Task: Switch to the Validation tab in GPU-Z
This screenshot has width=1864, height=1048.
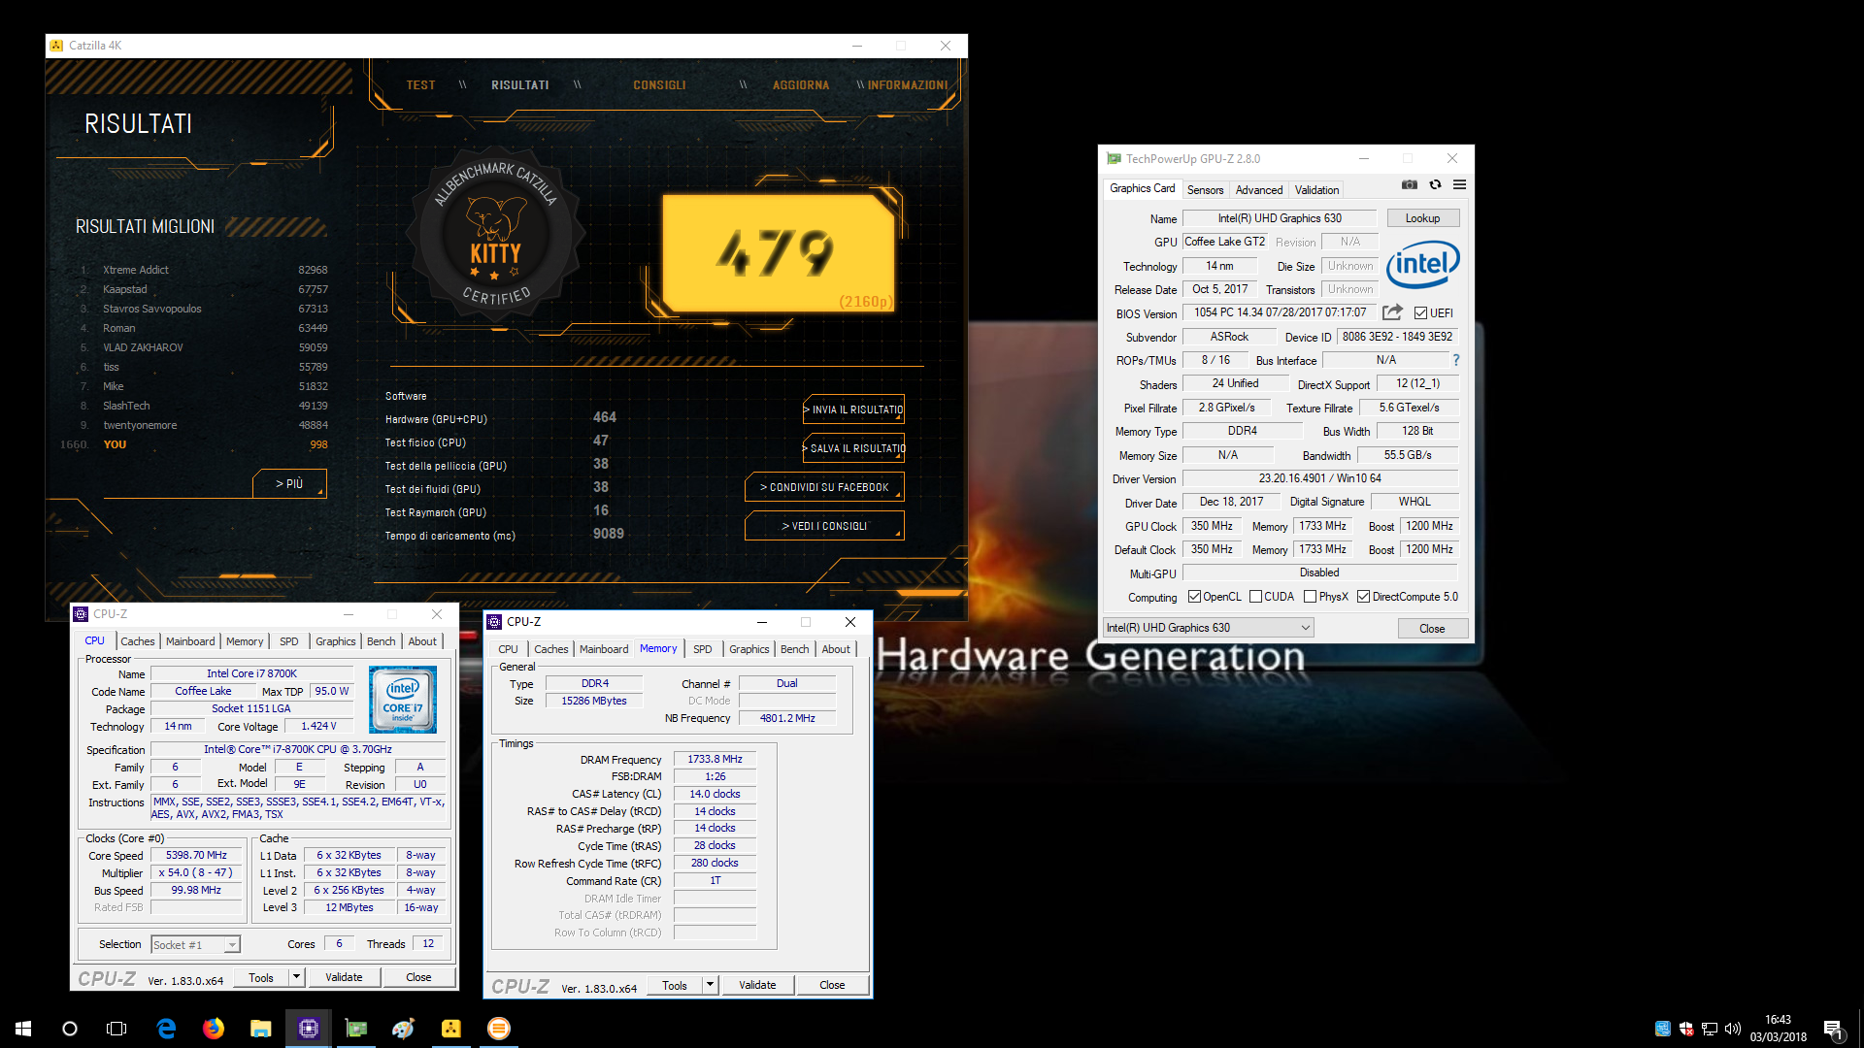Action: [1316, 190]
